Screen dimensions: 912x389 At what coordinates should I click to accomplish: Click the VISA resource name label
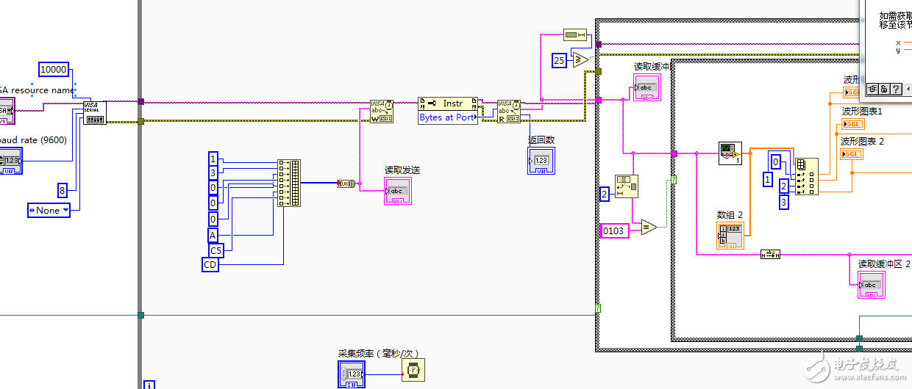37,90
